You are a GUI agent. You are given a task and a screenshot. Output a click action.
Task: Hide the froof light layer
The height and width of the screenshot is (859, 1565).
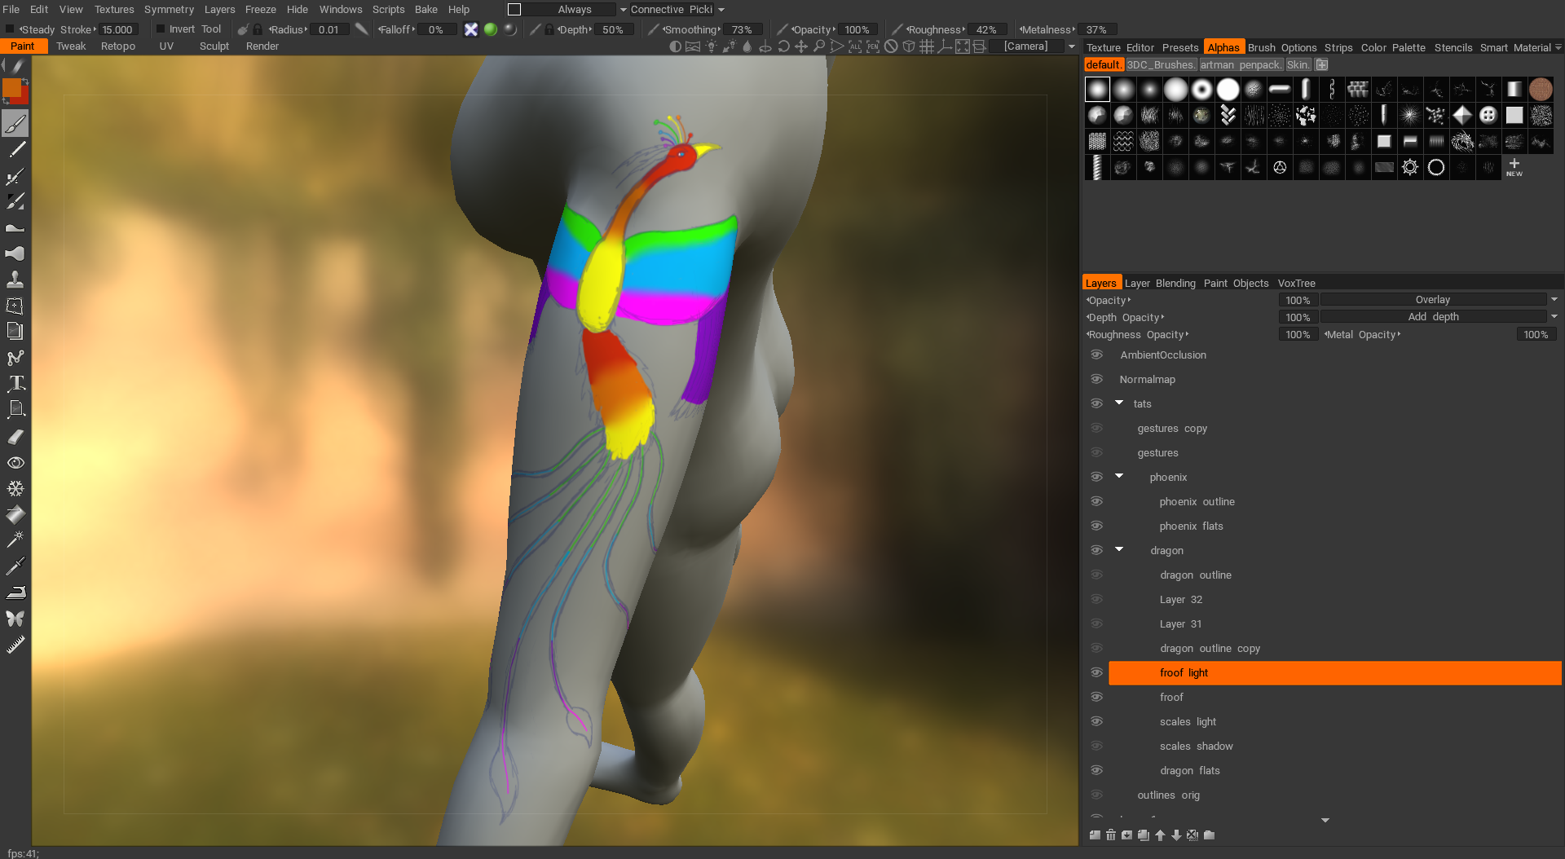(1096, 672)
